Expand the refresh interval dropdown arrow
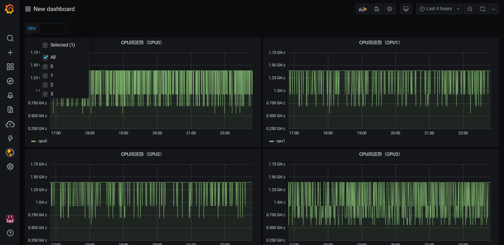504x245 pixels. pos(493,9)
